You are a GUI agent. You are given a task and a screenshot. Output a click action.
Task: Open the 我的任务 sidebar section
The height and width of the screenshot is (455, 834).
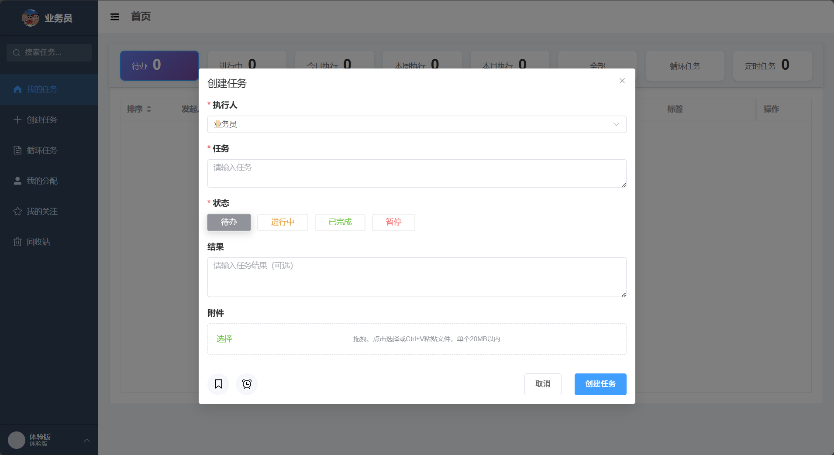coord(41,89)
